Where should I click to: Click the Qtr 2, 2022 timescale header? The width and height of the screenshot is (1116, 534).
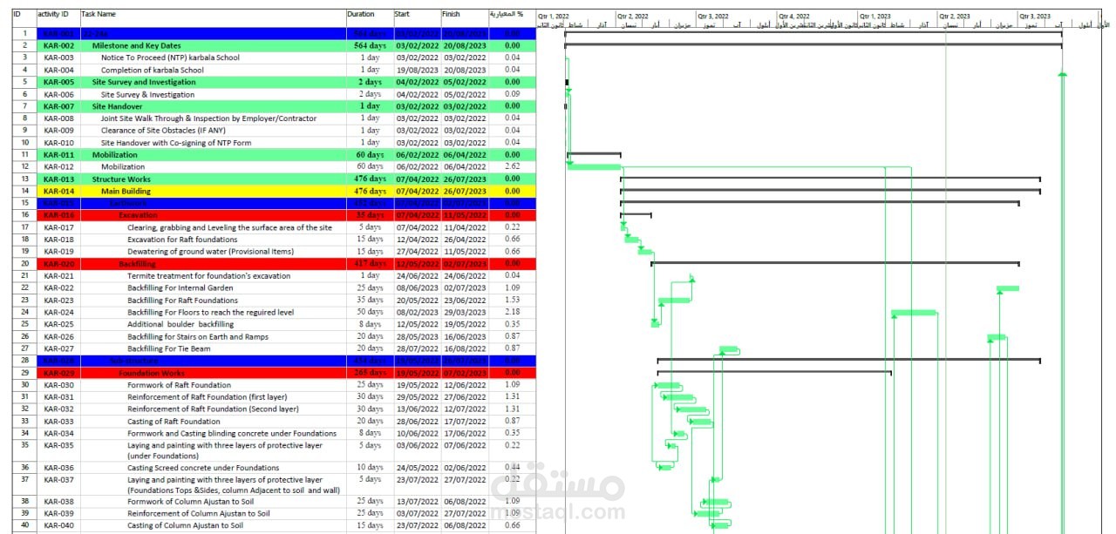click(x=633, y=17)
